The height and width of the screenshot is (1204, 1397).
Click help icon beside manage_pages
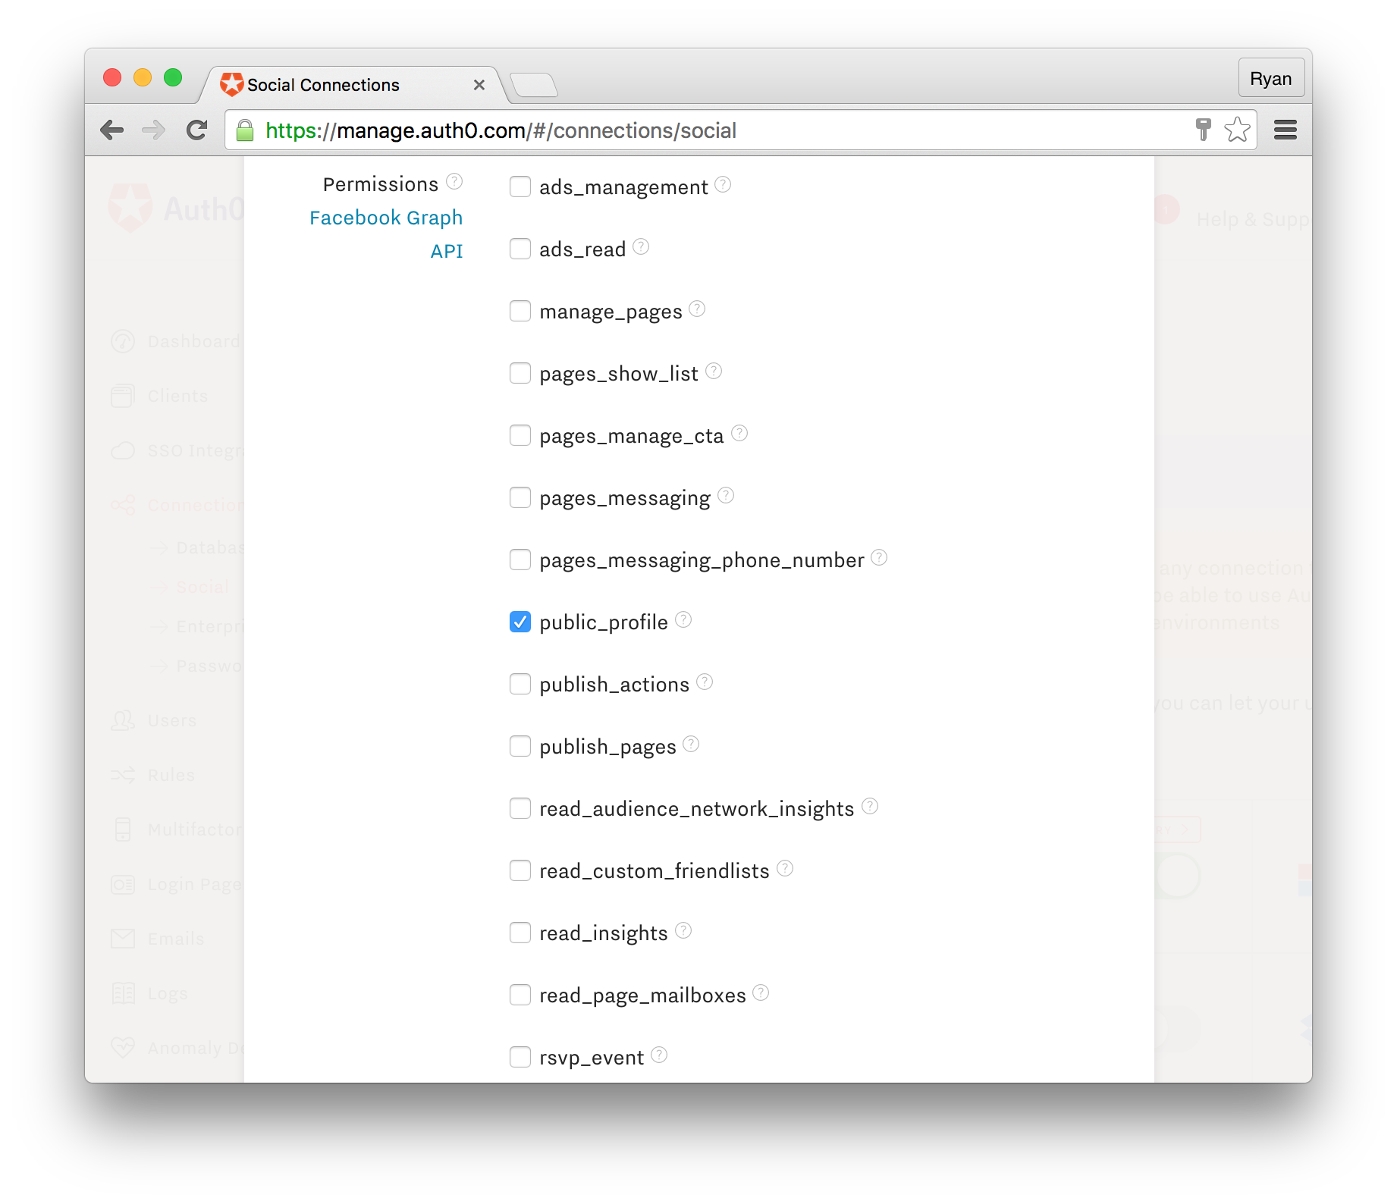pos(697,309)
